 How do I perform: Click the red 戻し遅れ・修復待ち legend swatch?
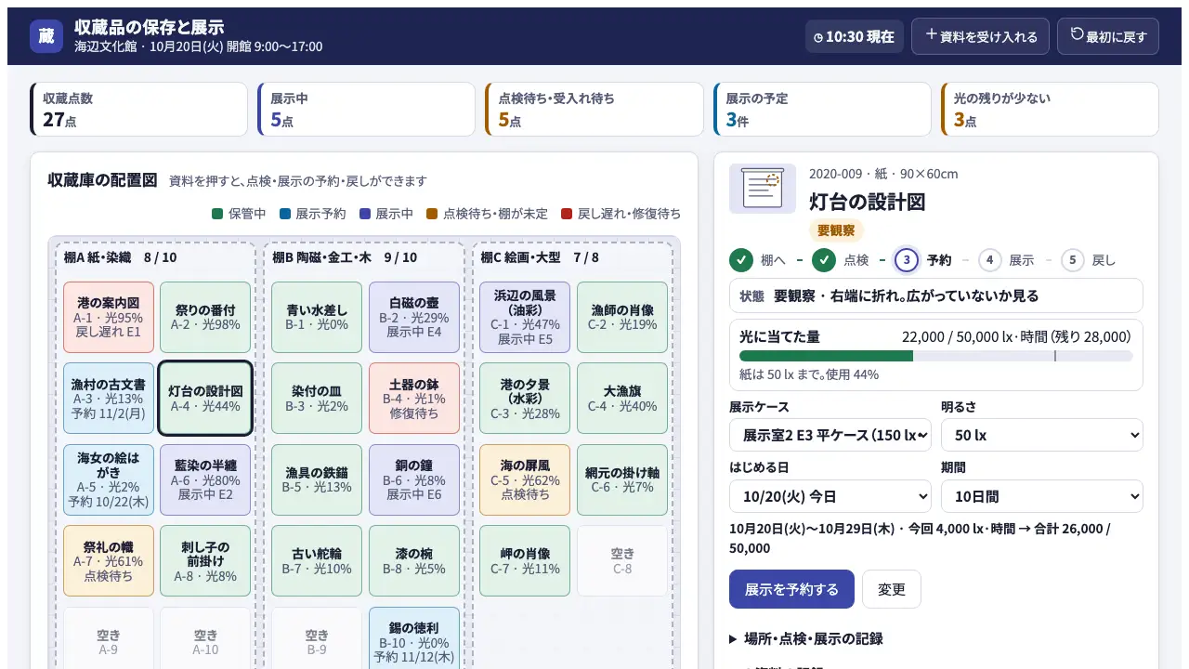tap(567, 214)
